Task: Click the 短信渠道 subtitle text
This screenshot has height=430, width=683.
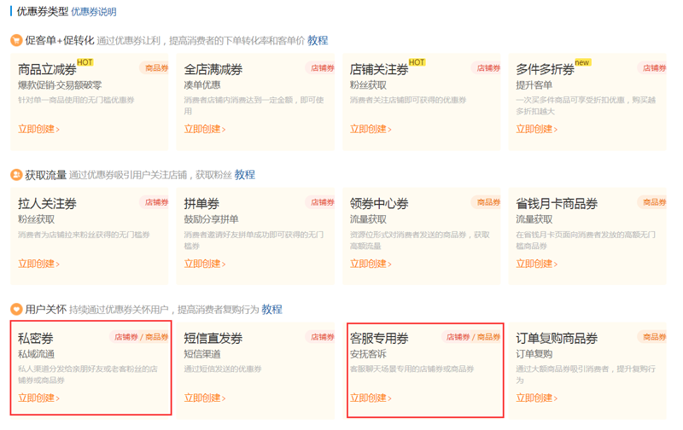Action: pyautogui.click(x=202, y=354)
